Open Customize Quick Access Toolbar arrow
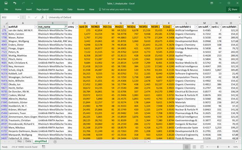Image resolution: width=242 pixels, height=150 pixels. [32, 3]
